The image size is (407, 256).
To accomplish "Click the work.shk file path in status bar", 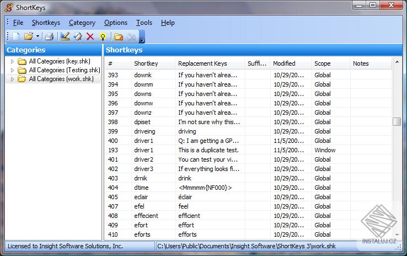I will (x=247, y=246).
